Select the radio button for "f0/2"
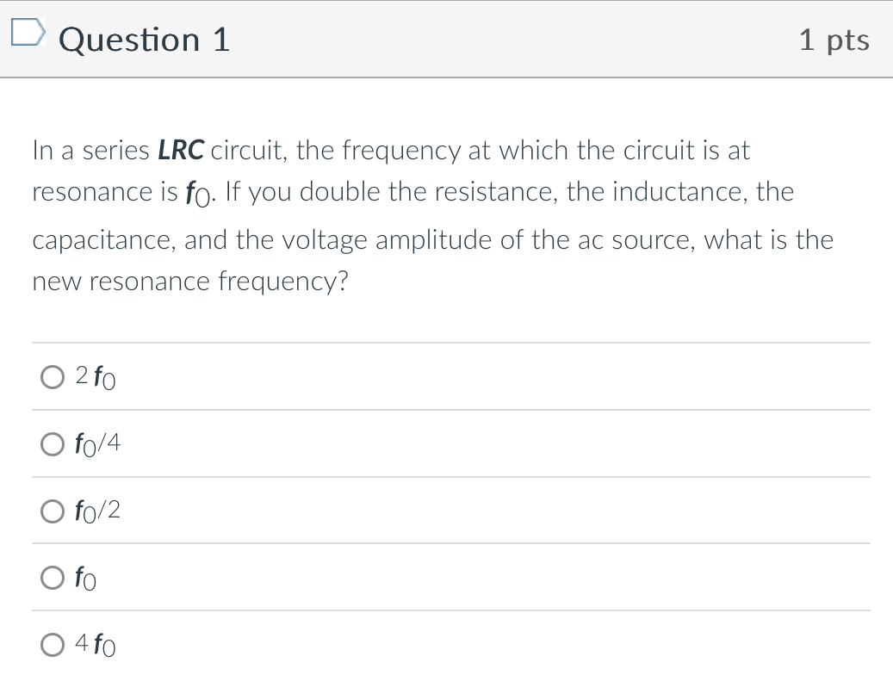This screenshot has height=675, width=893. (52, 511)
